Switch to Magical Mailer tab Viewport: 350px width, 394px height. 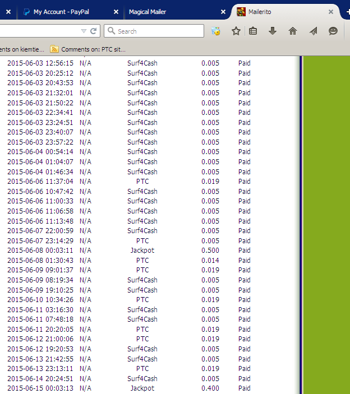point(178,12)
